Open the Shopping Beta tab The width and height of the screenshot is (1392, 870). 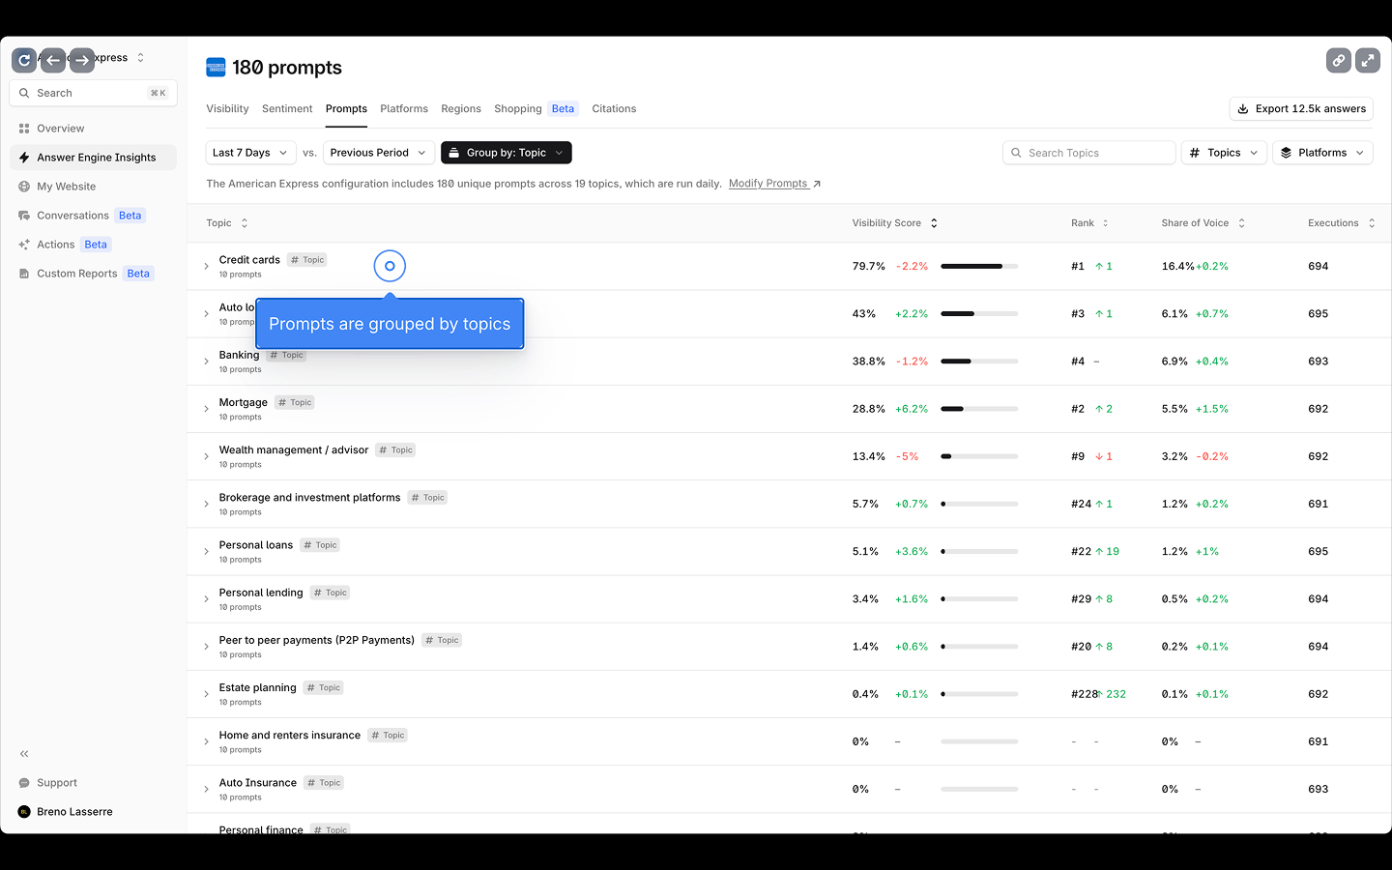tap(536, 109)
